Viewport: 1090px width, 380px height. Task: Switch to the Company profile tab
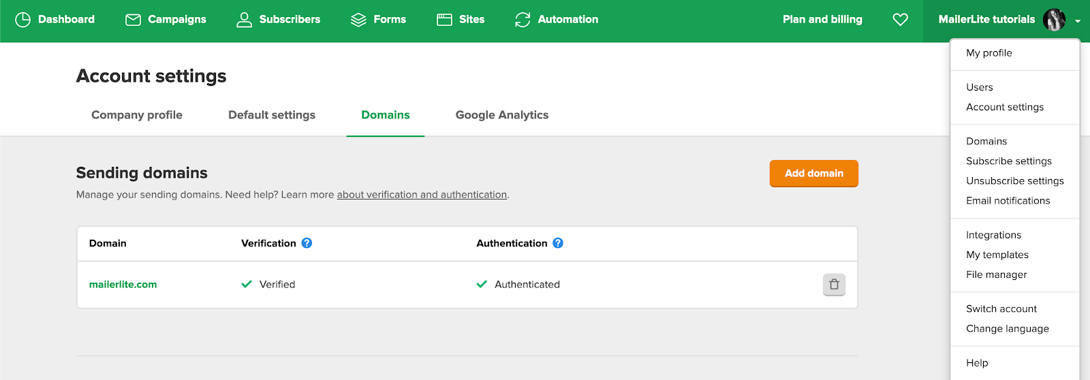(x=137, y=115)
